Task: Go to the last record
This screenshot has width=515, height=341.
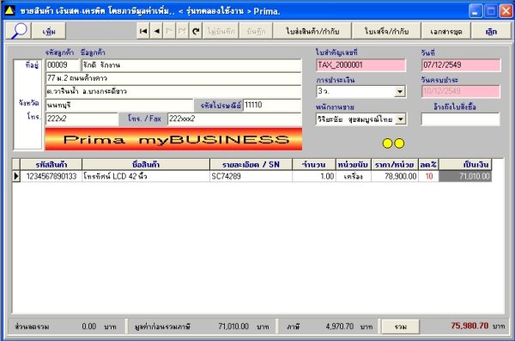Action: [182, 31]
